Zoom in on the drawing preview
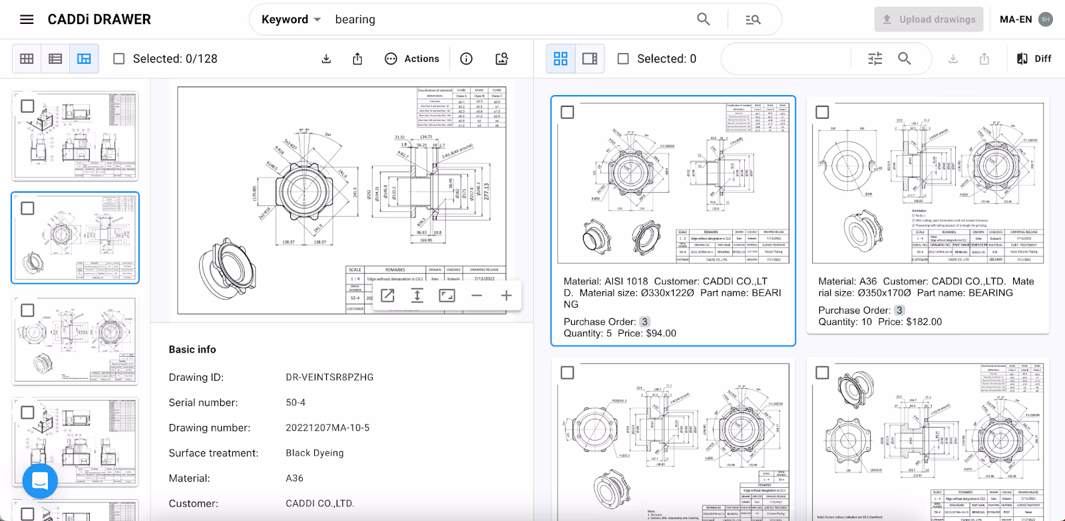The height and width of the screenshot is (521, 1065). [507, 295]
